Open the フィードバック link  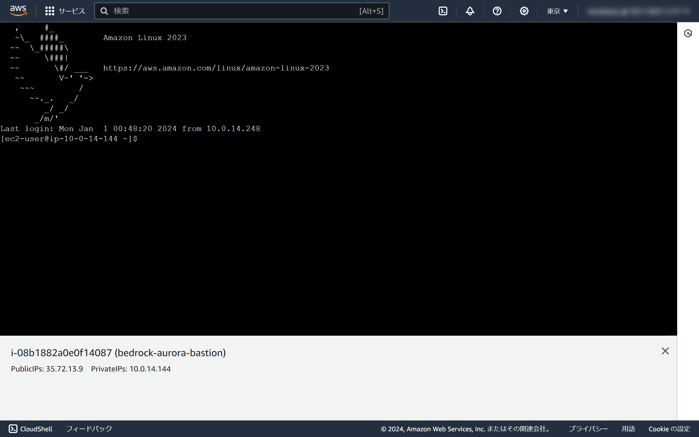pyautogui.click(x=89, y=429)
